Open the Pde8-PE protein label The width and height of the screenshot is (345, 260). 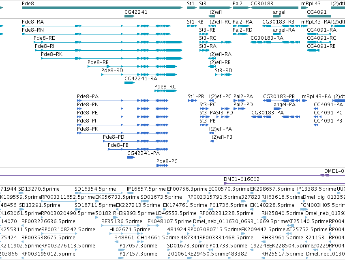point(87,113)
